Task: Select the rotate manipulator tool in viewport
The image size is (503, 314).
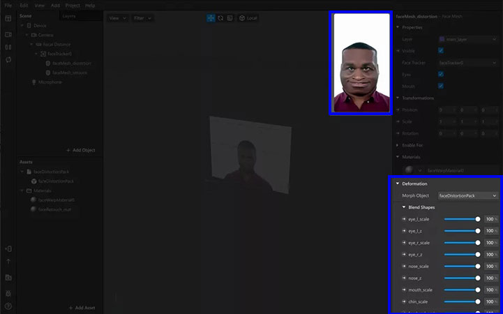Action: [x=220, y=18]
